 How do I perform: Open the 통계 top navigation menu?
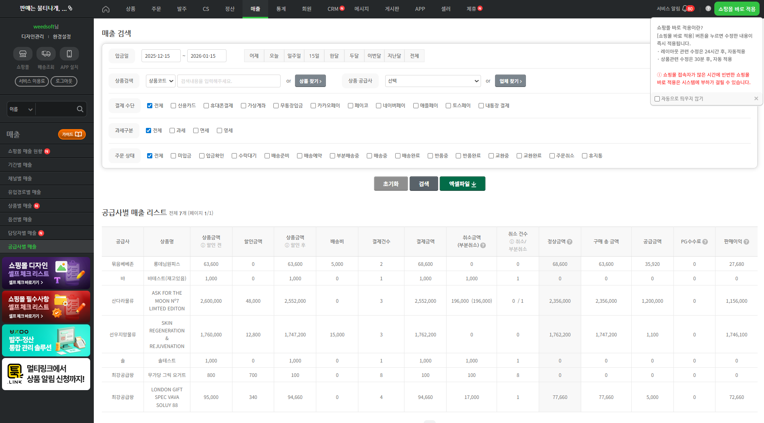pyautogui.click(x=281, y=9)
